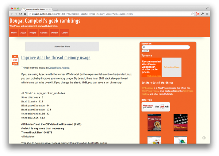Open the bottom-left book cover in Referrals

pyautogui.click(x=154, y=140)
